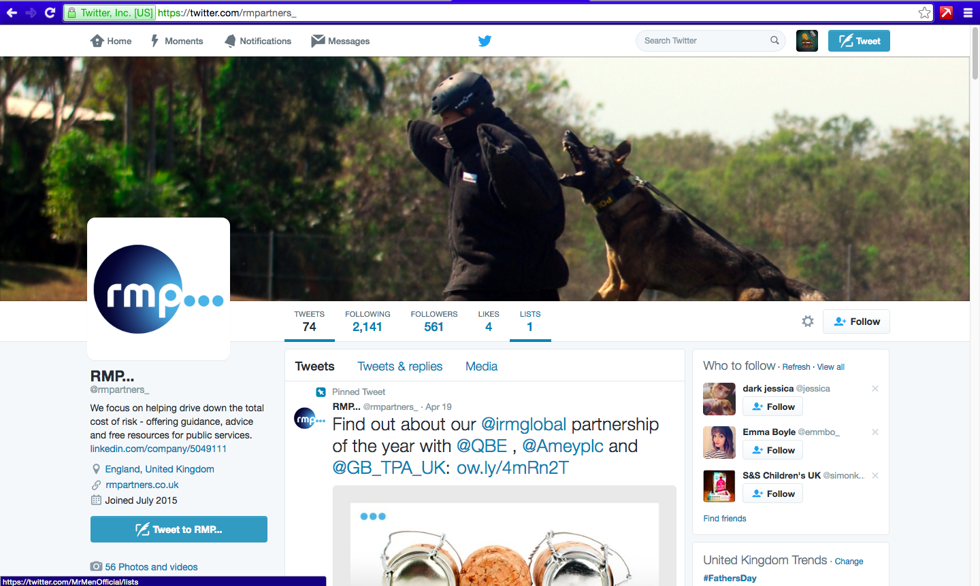Reload the page with the refresh icon

50,12
